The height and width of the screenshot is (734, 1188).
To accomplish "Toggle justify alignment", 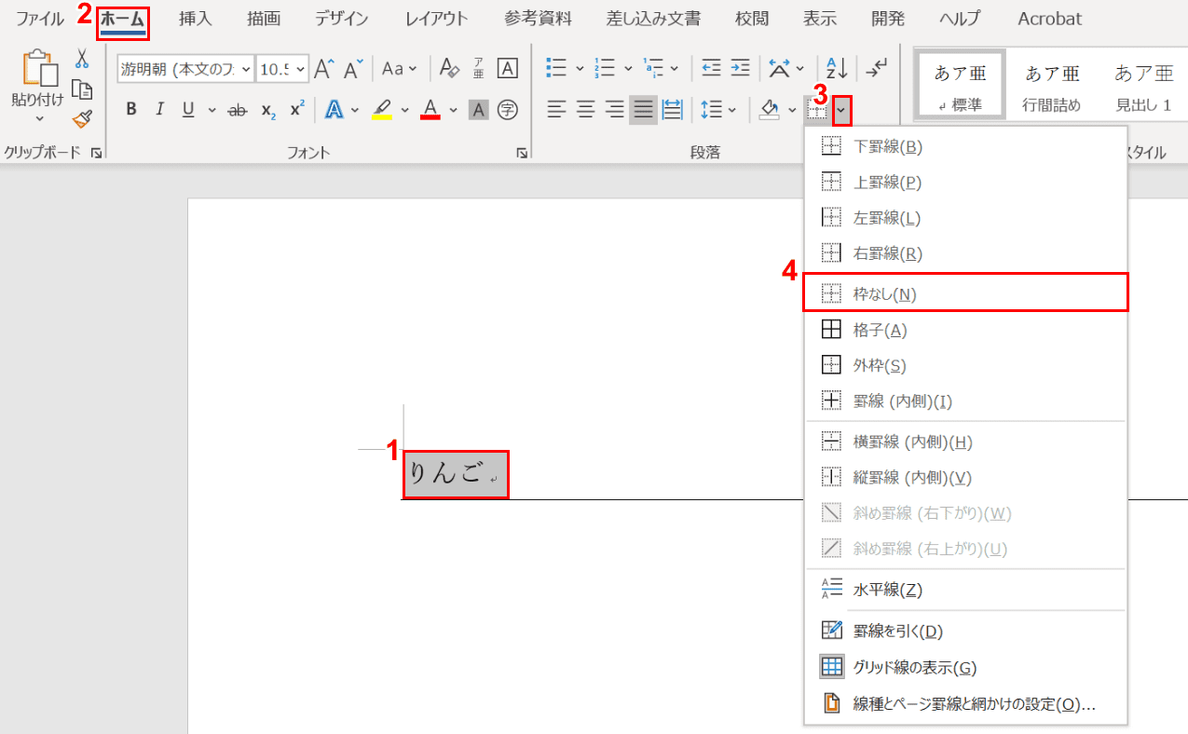I will pyautogui.click(x=643, y=110).
